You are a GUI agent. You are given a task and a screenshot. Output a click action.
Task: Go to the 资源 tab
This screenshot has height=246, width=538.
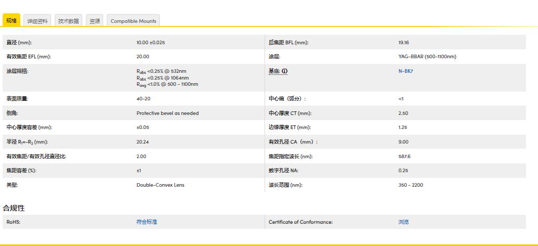tap(95, 21)
